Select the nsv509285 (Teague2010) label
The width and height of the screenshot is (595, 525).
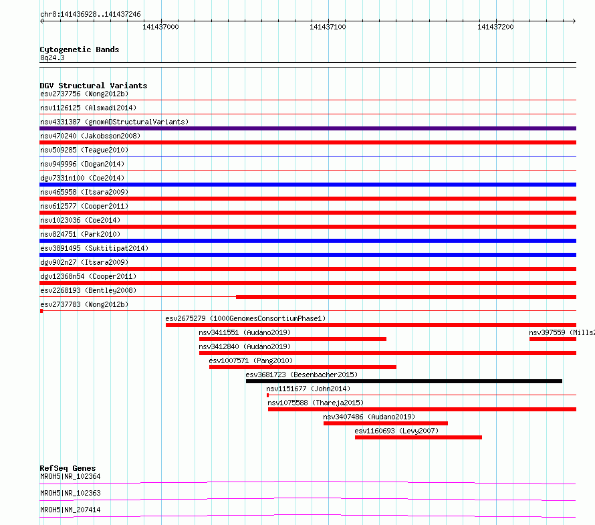tap(84, 150)
